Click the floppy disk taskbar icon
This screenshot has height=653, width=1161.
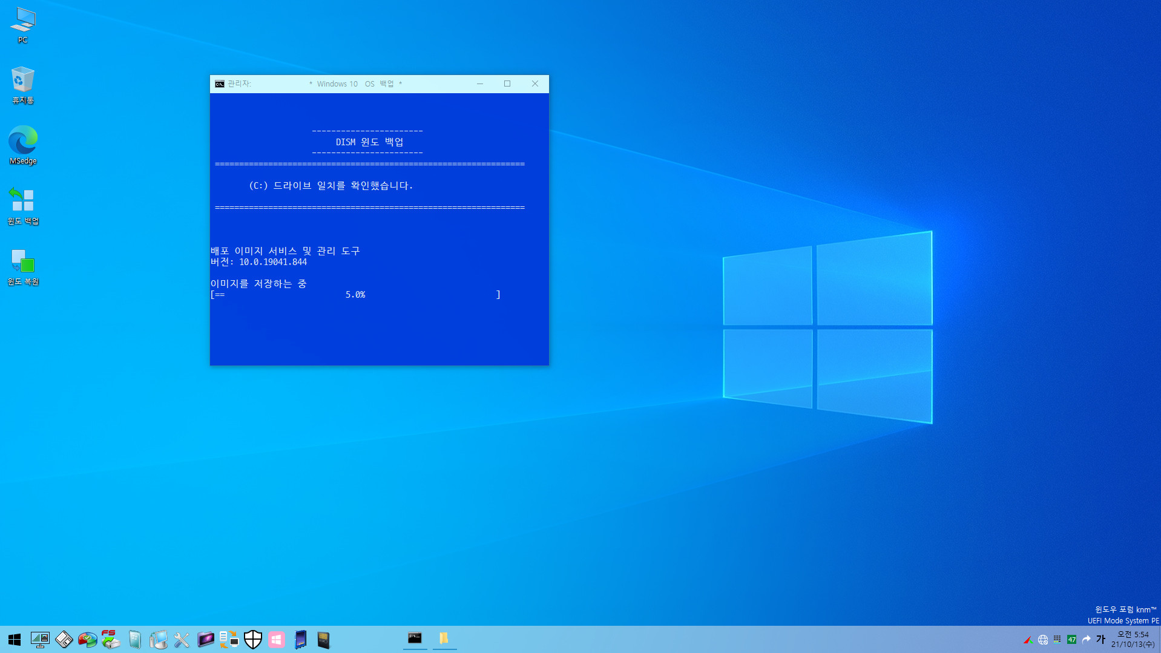pyautogui.click(x=64, y=640)
